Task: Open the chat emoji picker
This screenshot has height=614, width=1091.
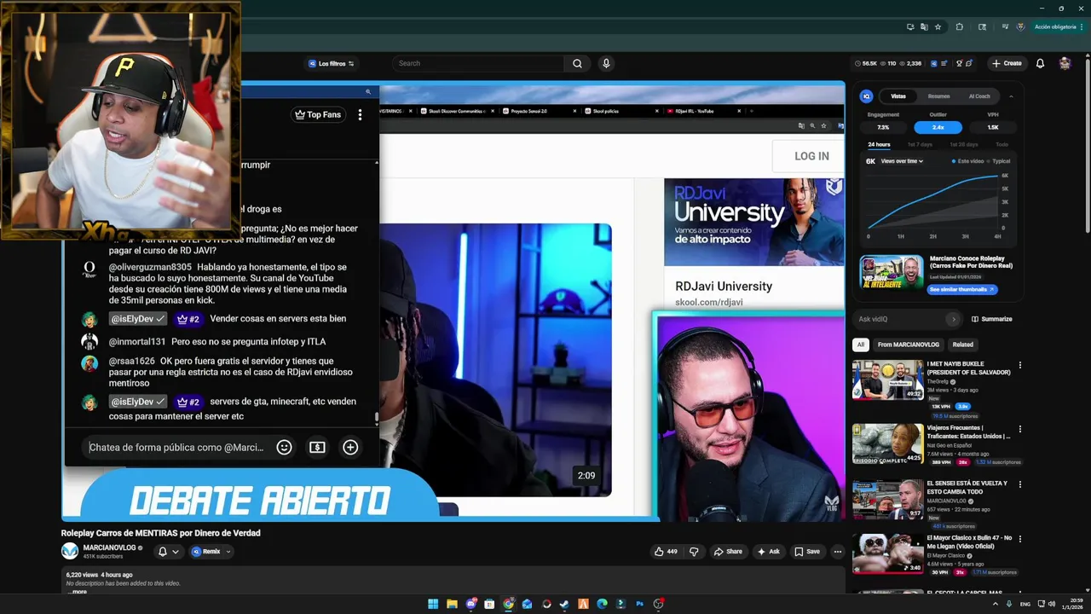Action: (284, 447)
